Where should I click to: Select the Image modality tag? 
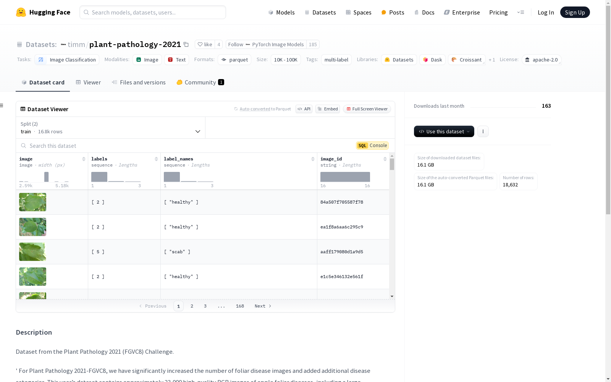click(x=147, y=60)
